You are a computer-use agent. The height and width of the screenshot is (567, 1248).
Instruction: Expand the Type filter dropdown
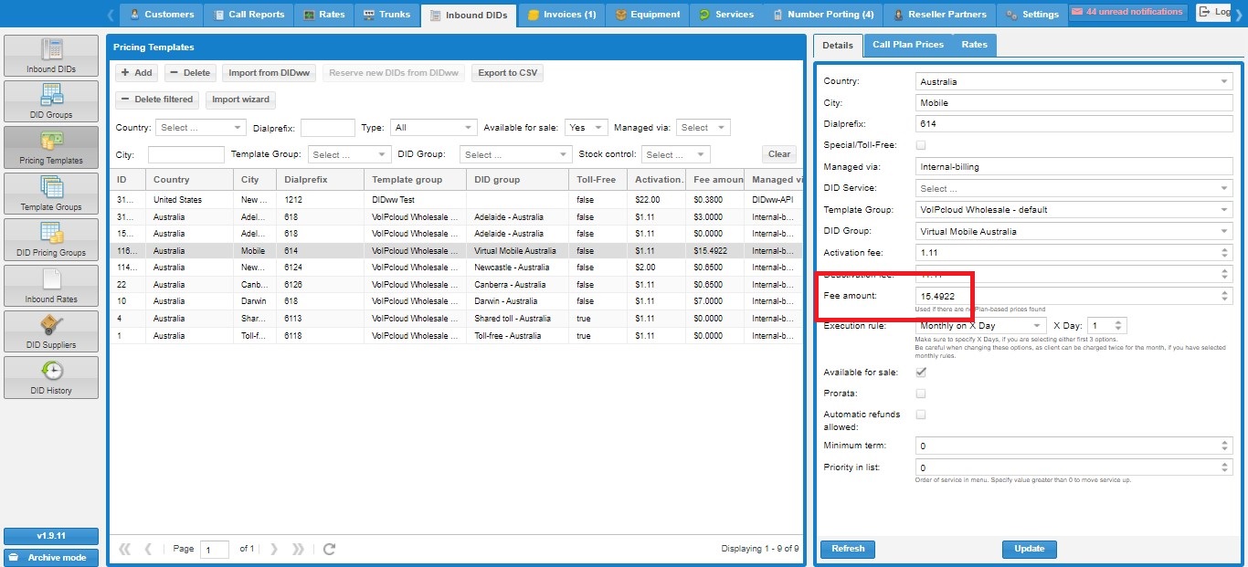pyautogui.click(x=469, y=128)
